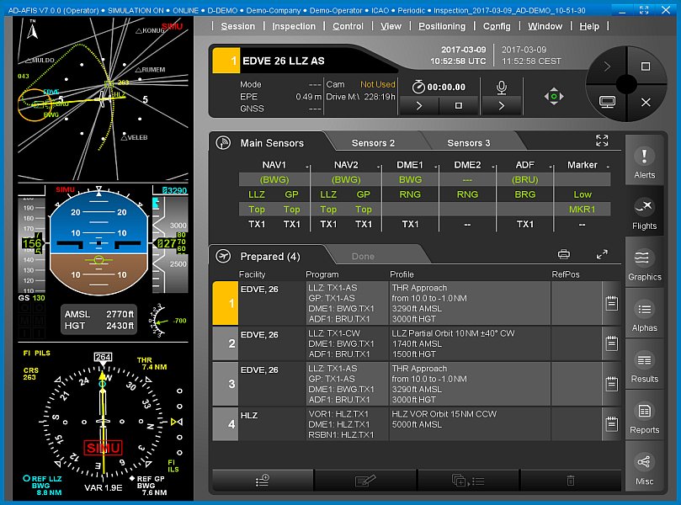The image size is (681, 505).
Task: Click the monitor display icon in round control
Action: [x=607, y=102]
